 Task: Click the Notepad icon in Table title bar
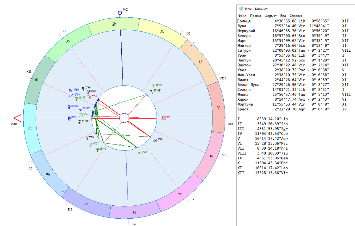click(241, 9)
